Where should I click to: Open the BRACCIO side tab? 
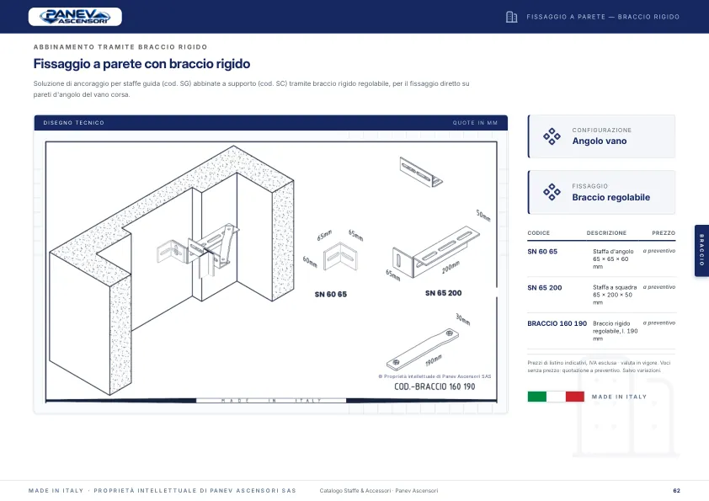pos(701,251)
